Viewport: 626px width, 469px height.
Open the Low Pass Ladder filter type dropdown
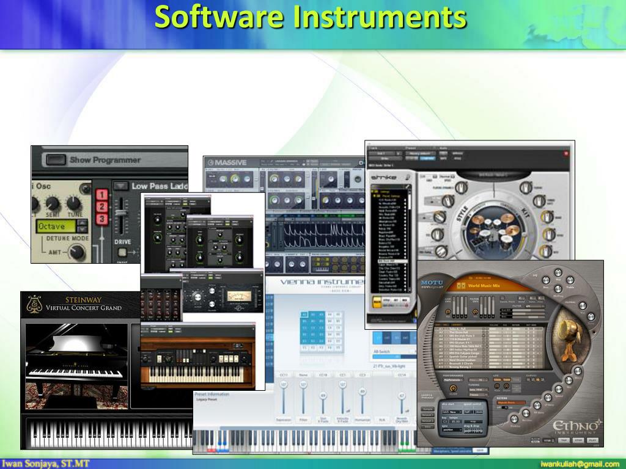(x=121, y=186)
